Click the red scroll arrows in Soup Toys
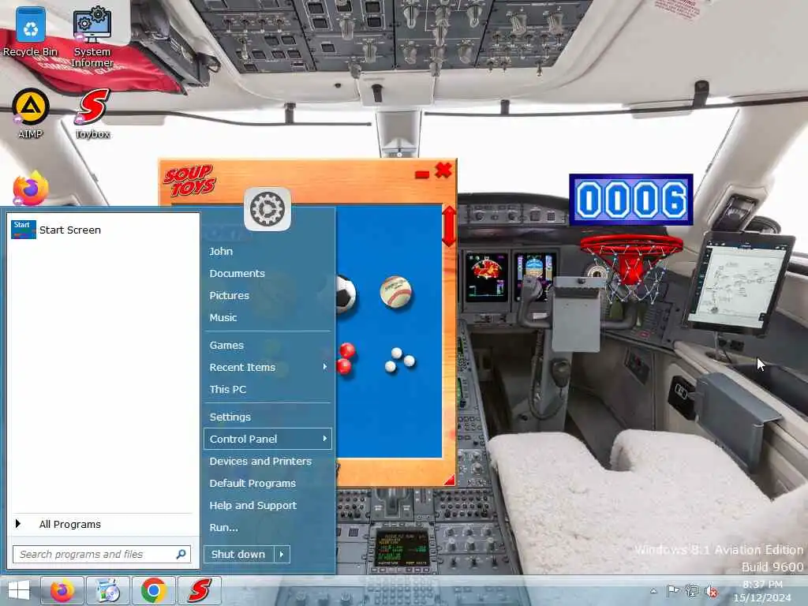Image resolution: width=808 pixels, height=606 pixels. [x=449, y=226]
